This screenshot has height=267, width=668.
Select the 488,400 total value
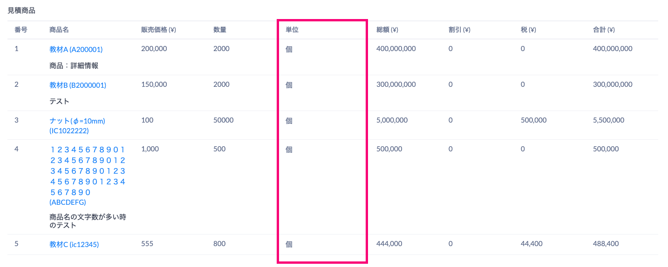606,243
